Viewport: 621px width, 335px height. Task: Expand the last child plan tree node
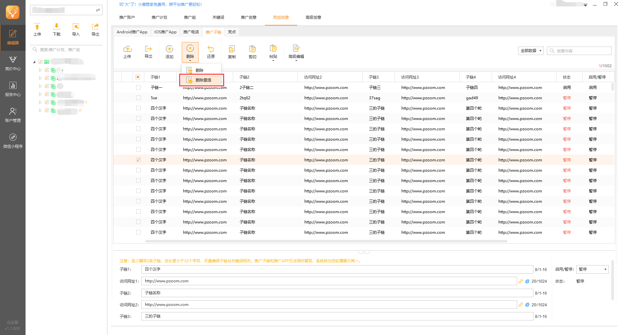pos(40,110)
